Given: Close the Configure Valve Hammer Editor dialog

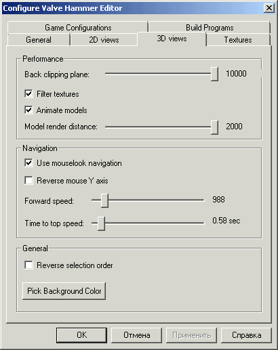Looking at the screenshot, I should coord(269,8).
